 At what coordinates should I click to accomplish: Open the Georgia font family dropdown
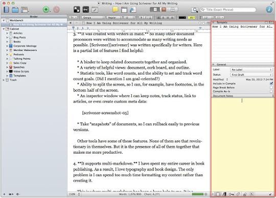click(93, 17)
